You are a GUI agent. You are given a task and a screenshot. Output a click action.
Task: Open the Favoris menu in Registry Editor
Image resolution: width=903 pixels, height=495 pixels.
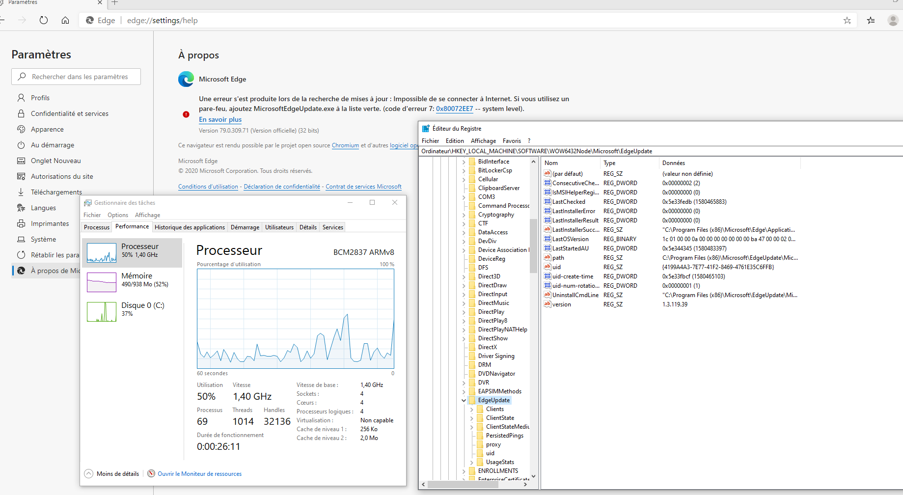coord(512,141)
